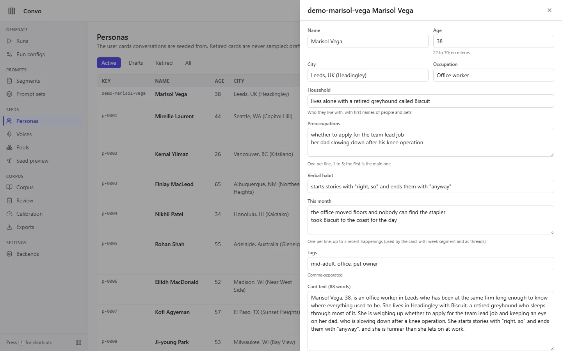The image size is (562, 351).
Task: Click the Household input field
Action: [x=430, y=101]
